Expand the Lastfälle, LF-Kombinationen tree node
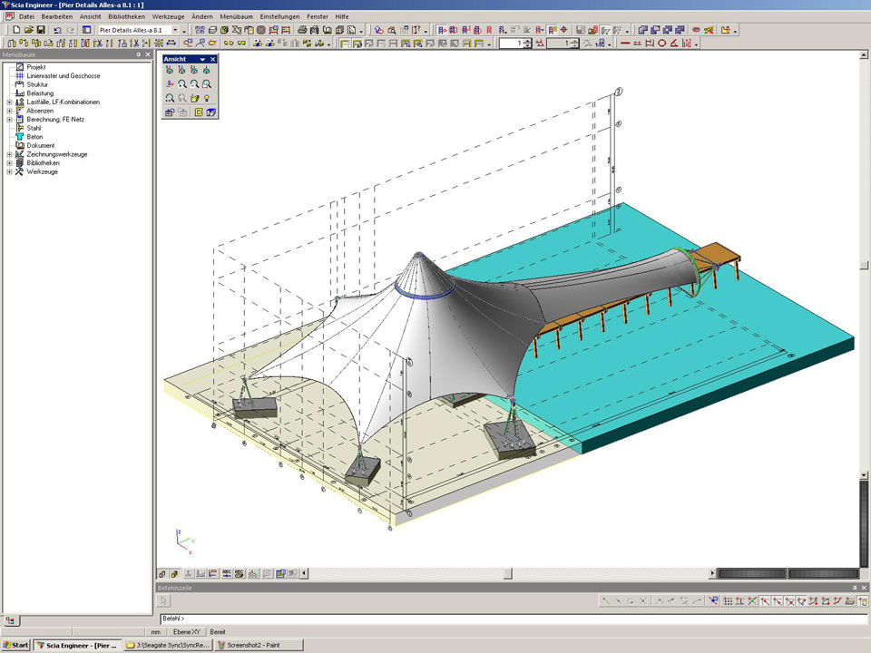Viewport: 871px width, 653px height. click(x=9, y=102)
